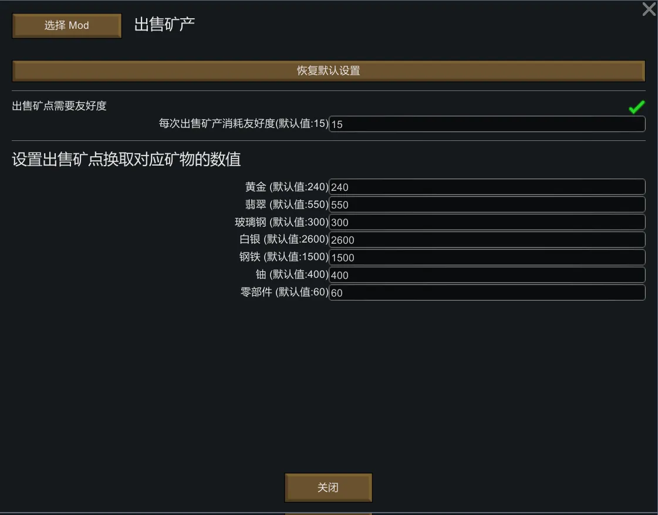Select the 翡翠 input field showing 550
Screen dimensions: 658x515
click(x=487, y=204)
